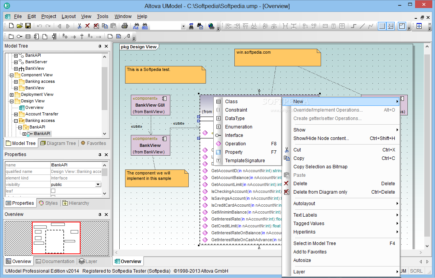Select the Package tool in second toolbar
435x278 pixels.
tap(11, 36)
